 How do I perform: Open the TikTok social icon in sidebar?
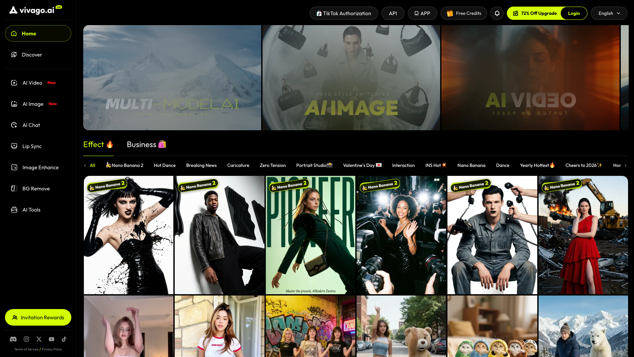(x=64, y=339)
